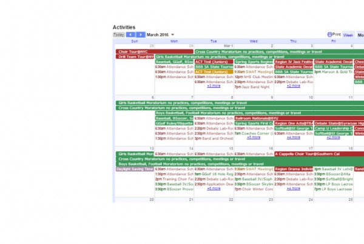Image resolution: width=364 pixels, height=244 pixels.
Task: Open the +2 more link on Friday the 11th
Action: [x=333, y=137]
